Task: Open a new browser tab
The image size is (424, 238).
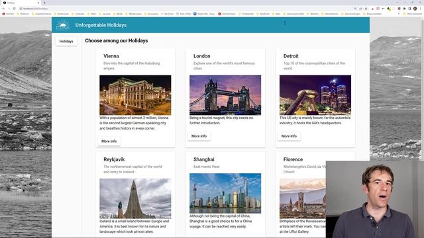Action: [44, 3]
